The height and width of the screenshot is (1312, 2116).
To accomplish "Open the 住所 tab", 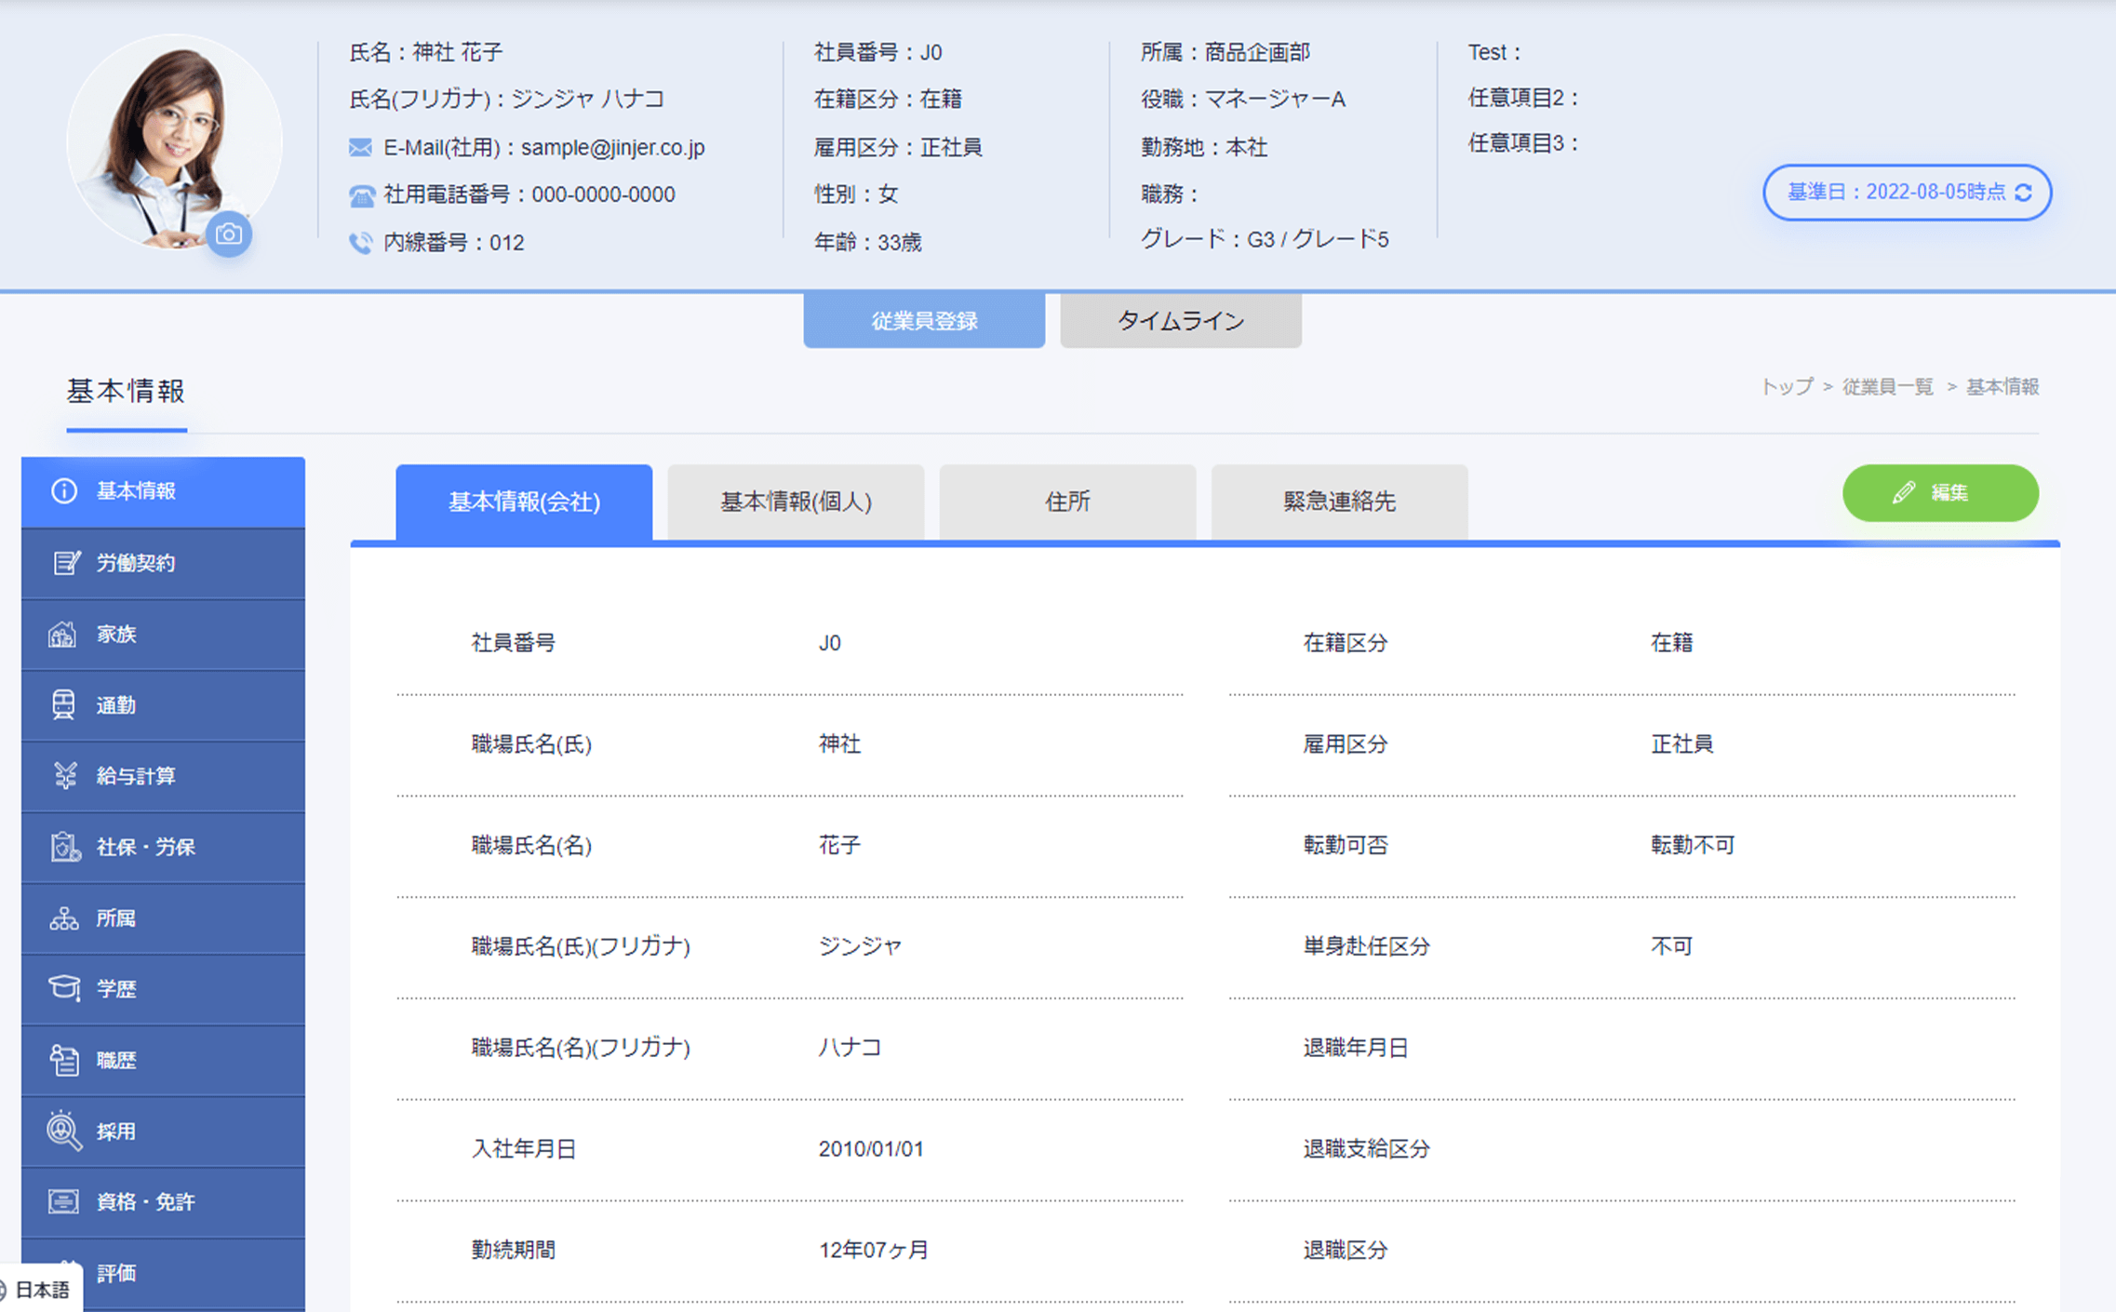I will (x=1067, y=502).
